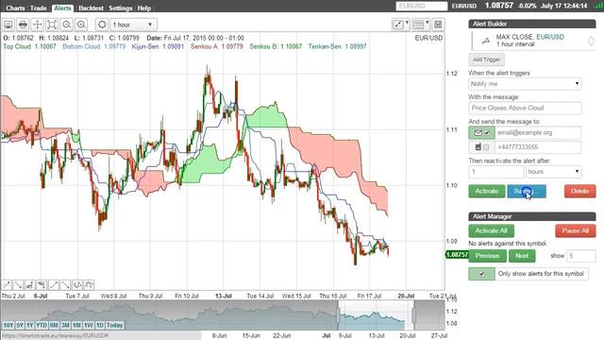
Task: Set range to 1D
Action: 100,325
